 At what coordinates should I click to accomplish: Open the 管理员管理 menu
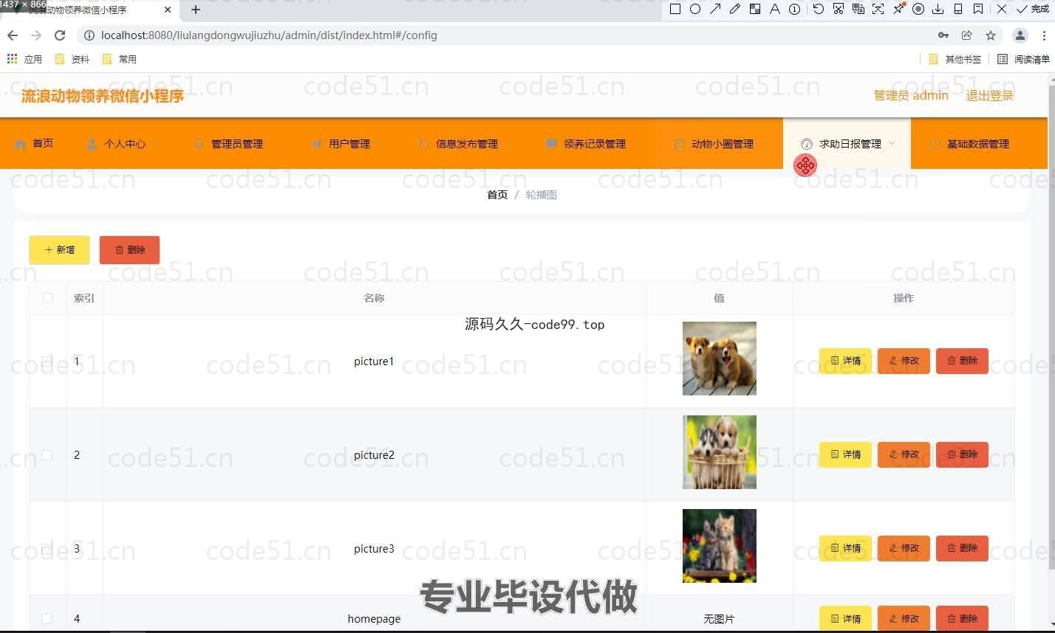coord(234,144)
